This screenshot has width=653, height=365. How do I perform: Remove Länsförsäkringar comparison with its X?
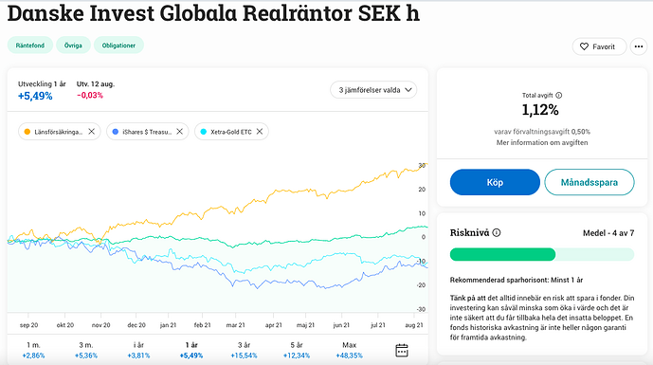(x=92, y=132)
